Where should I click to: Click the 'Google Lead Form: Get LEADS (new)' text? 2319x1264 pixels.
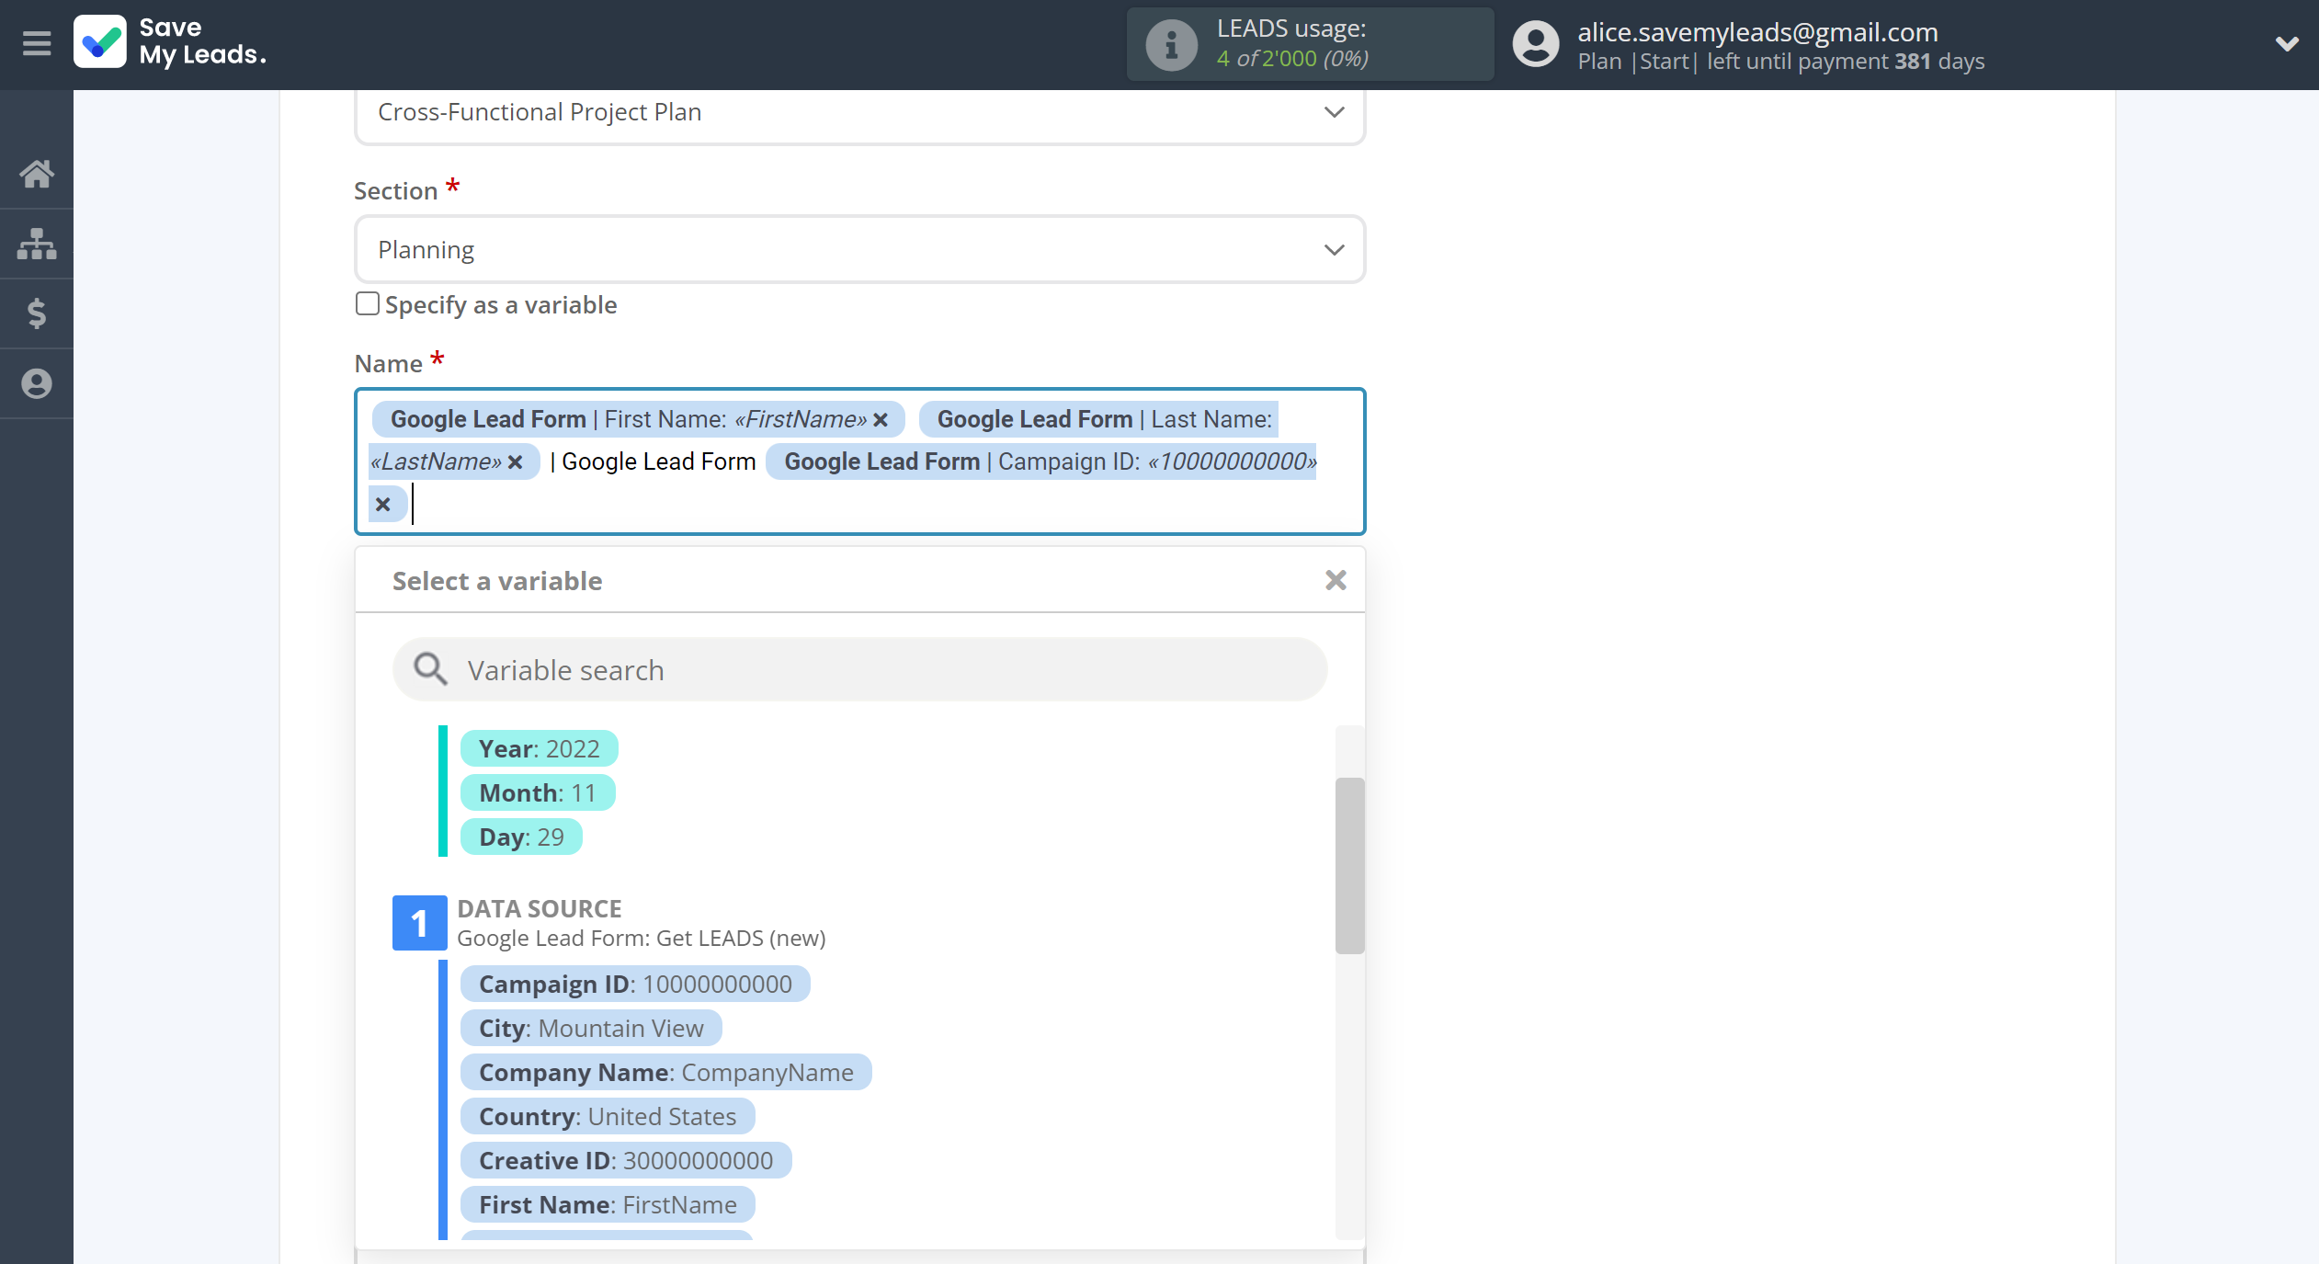tap(642, 939)
